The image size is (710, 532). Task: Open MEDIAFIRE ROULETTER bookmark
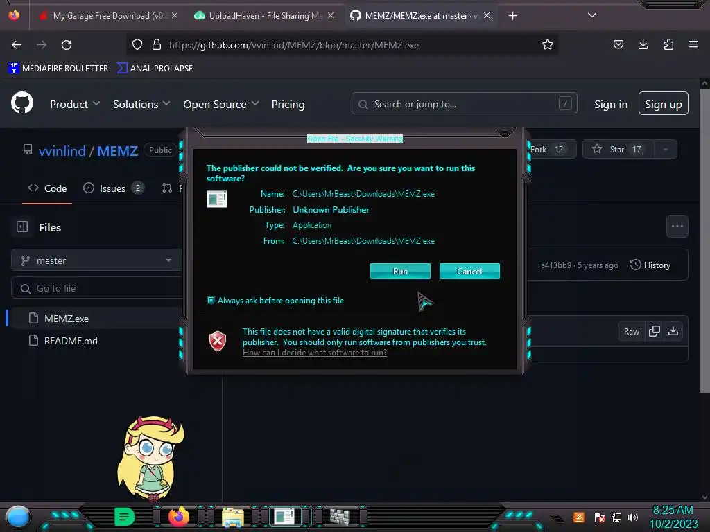58,69
